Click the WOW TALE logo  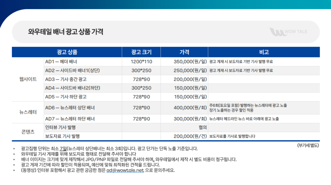tap(288, 32)
